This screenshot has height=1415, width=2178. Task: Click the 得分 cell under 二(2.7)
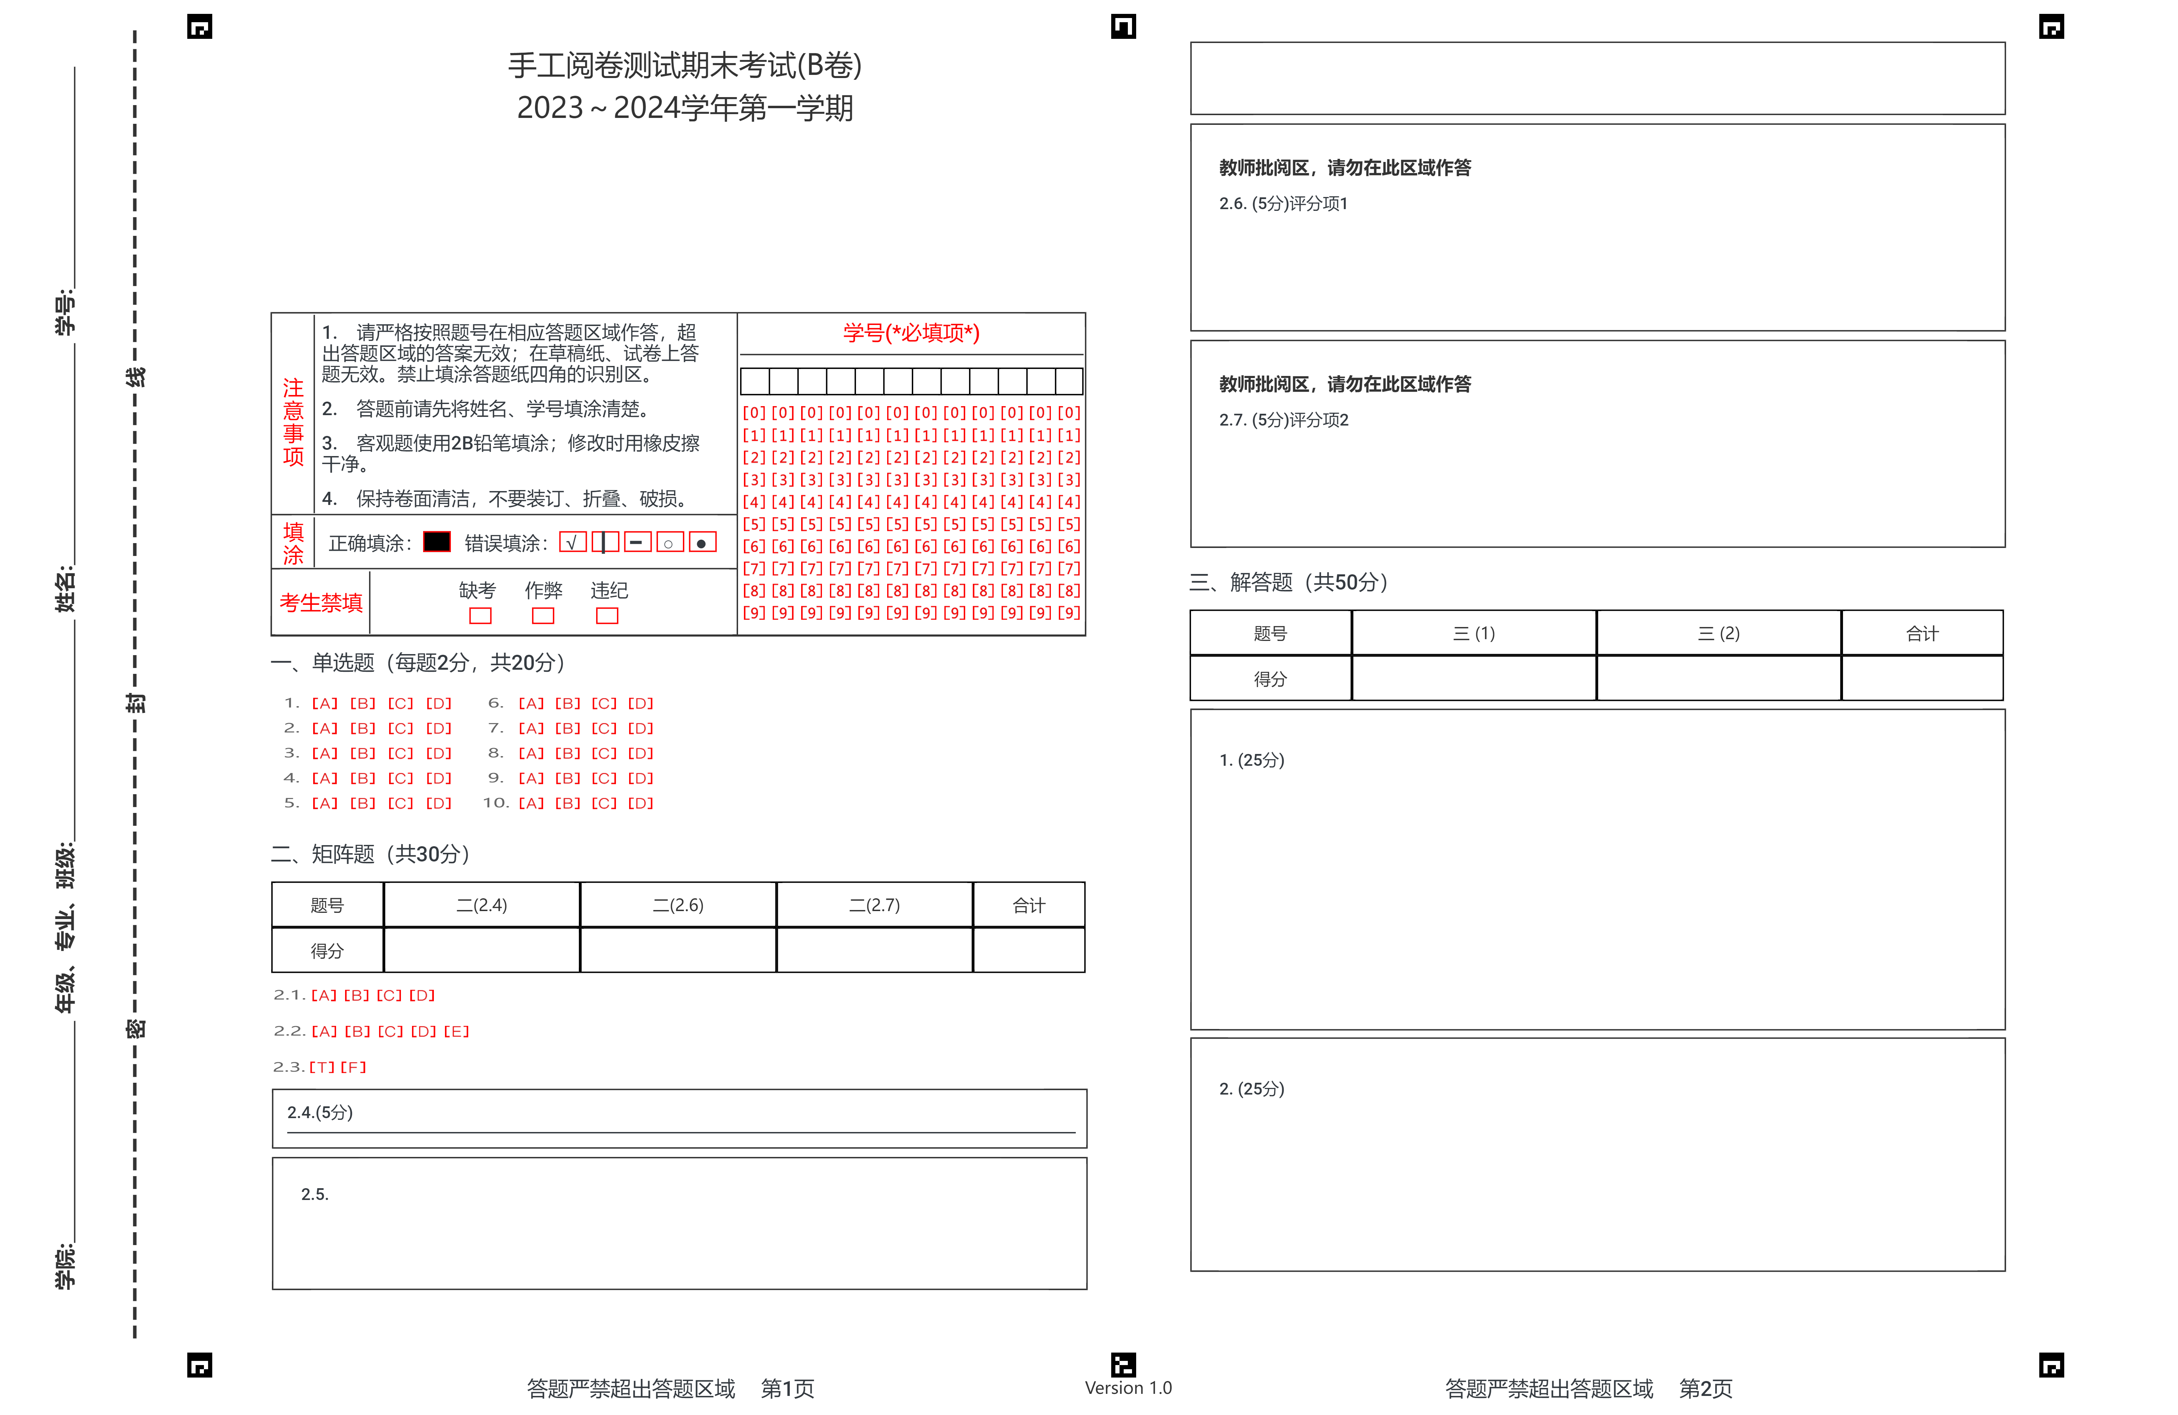(x=875, y=950)
